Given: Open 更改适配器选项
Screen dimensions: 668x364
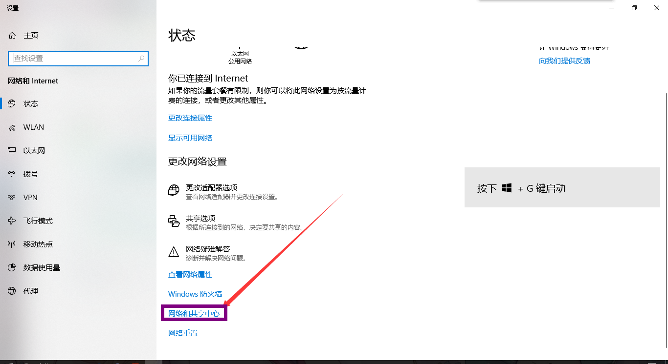Looking at the screenshot, I should pyautogui.click(x=211, y=188).
